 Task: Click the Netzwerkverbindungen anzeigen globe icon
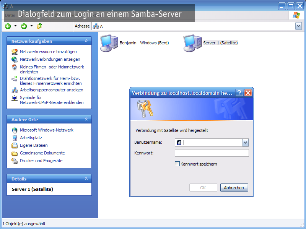click(x=15, y=59)
